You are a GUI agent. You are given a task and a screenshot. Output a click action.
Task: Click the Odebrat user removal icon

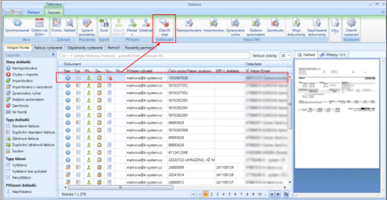(x=146, y=23)
